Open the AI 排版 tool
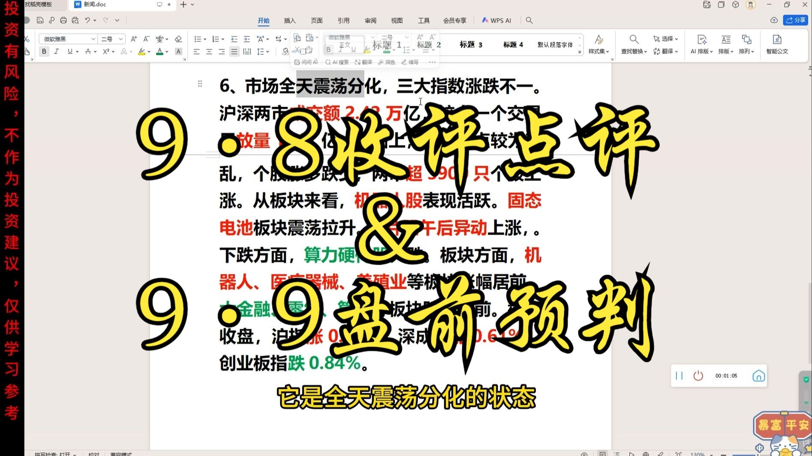 pyautogui.click(x=701, y=45)
